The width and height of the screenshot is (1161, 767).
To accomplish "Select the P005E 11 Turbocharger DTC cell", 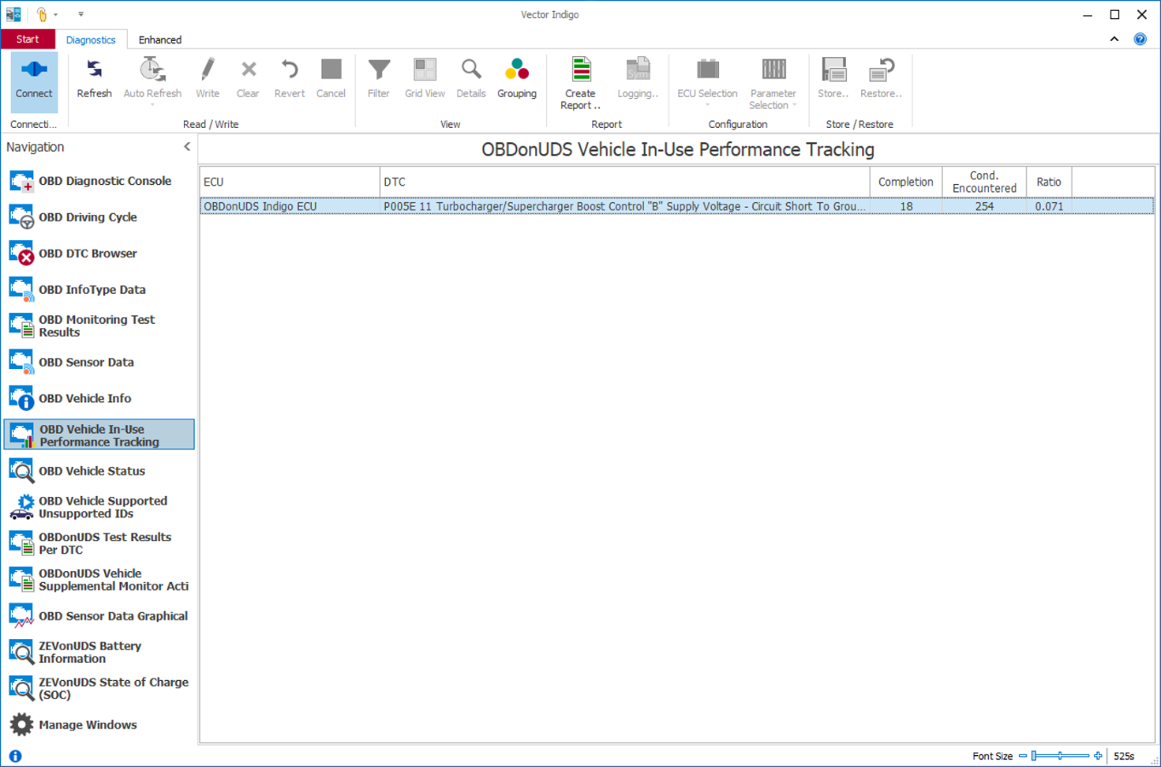I will (x=624, y=206).
